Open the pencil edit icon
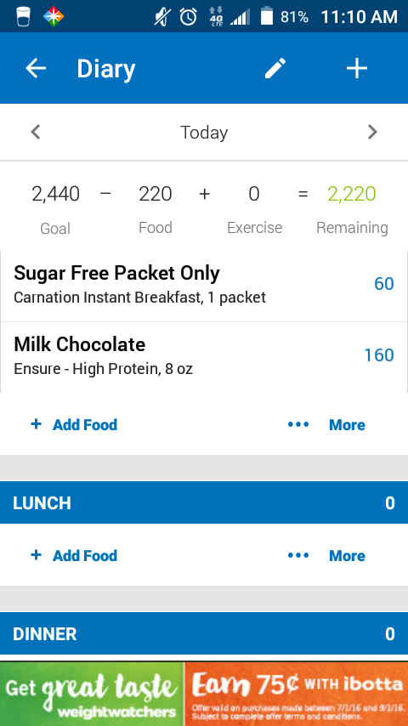Image resolution: width=408 pixels, height=726 pixels. [x=275, y=69]
